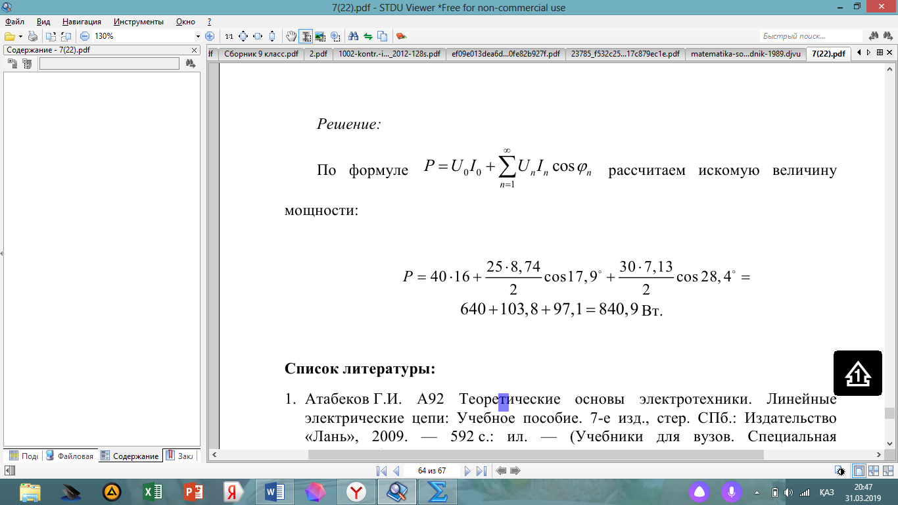Image resolution: width=898 pixels, height=505 pixels.
Task: Go to the next page arrow
Action: (x=467, y=471)
